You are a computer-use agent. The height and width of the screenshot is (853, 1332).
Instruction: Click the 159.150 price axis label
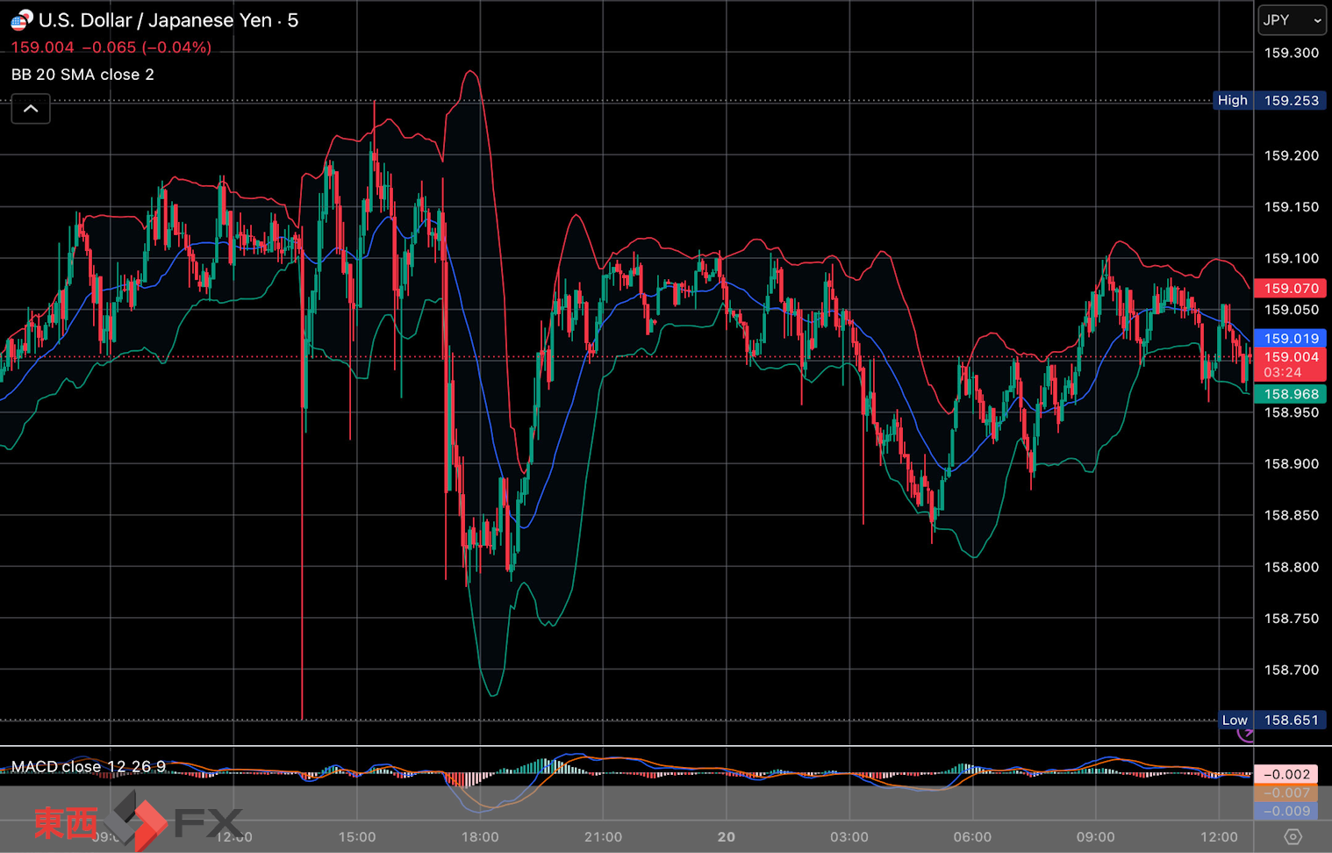click(x=1291, y=207)
